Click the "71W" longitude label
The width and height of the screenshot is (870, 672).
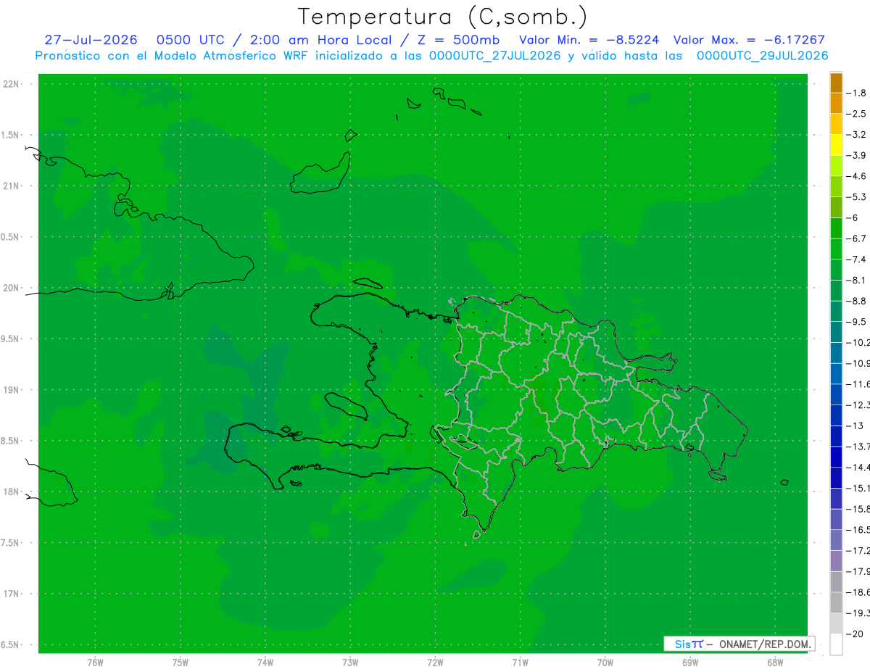(520, 663)
